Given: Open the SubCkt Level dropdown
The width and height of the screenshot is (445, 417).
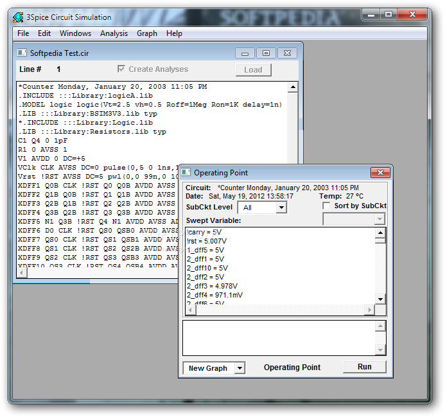Looking at the screenshot, I should [281, 208].
